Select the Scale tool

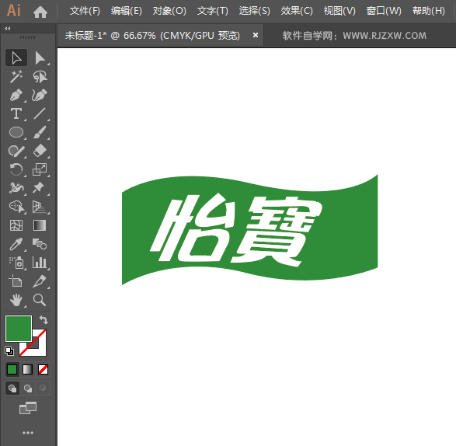pos(40,169)
